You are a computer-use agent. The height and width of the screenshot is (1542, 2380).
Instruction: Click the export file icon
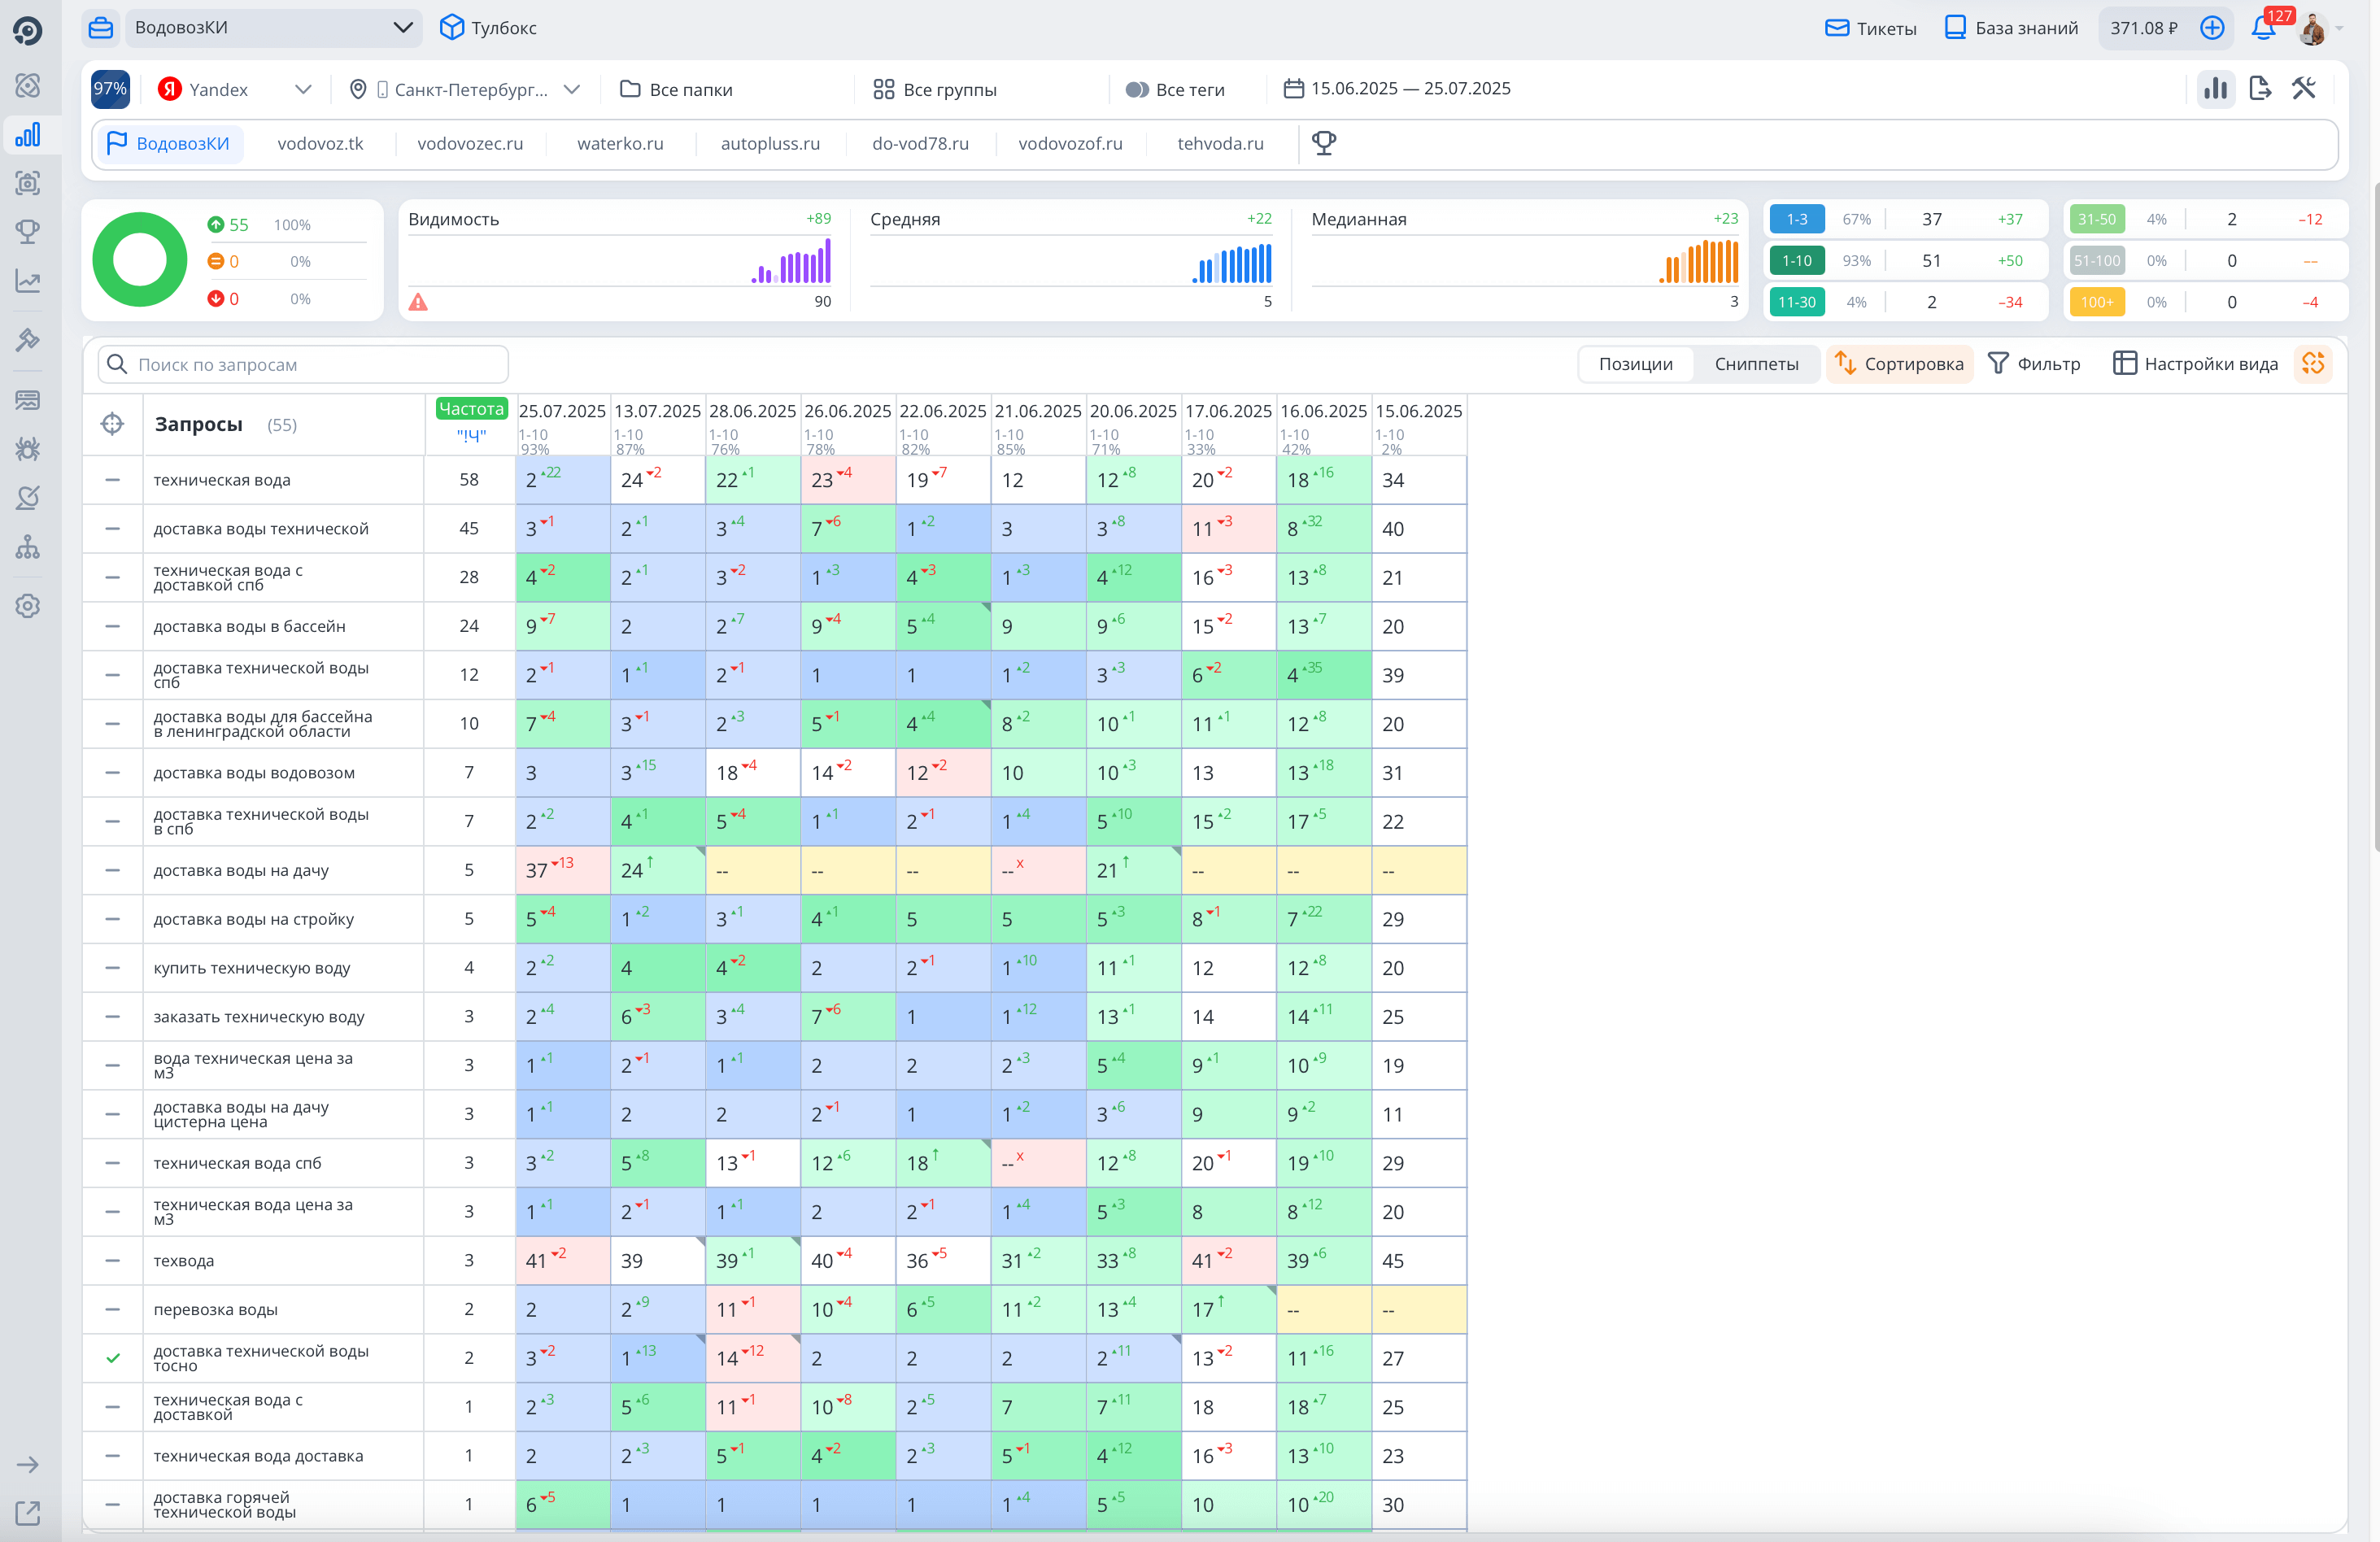click(x=2260, y=89)
